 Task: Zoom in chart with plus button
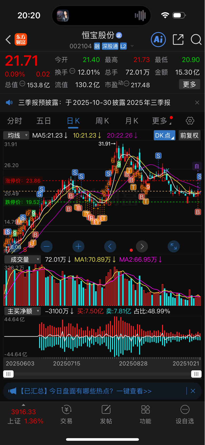click(x=78, y=246)
